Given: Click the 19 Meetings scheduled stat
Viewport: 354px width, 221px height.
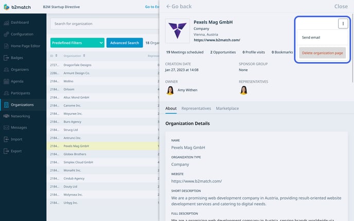Looking at the screenshot, I should coord(185,52).
